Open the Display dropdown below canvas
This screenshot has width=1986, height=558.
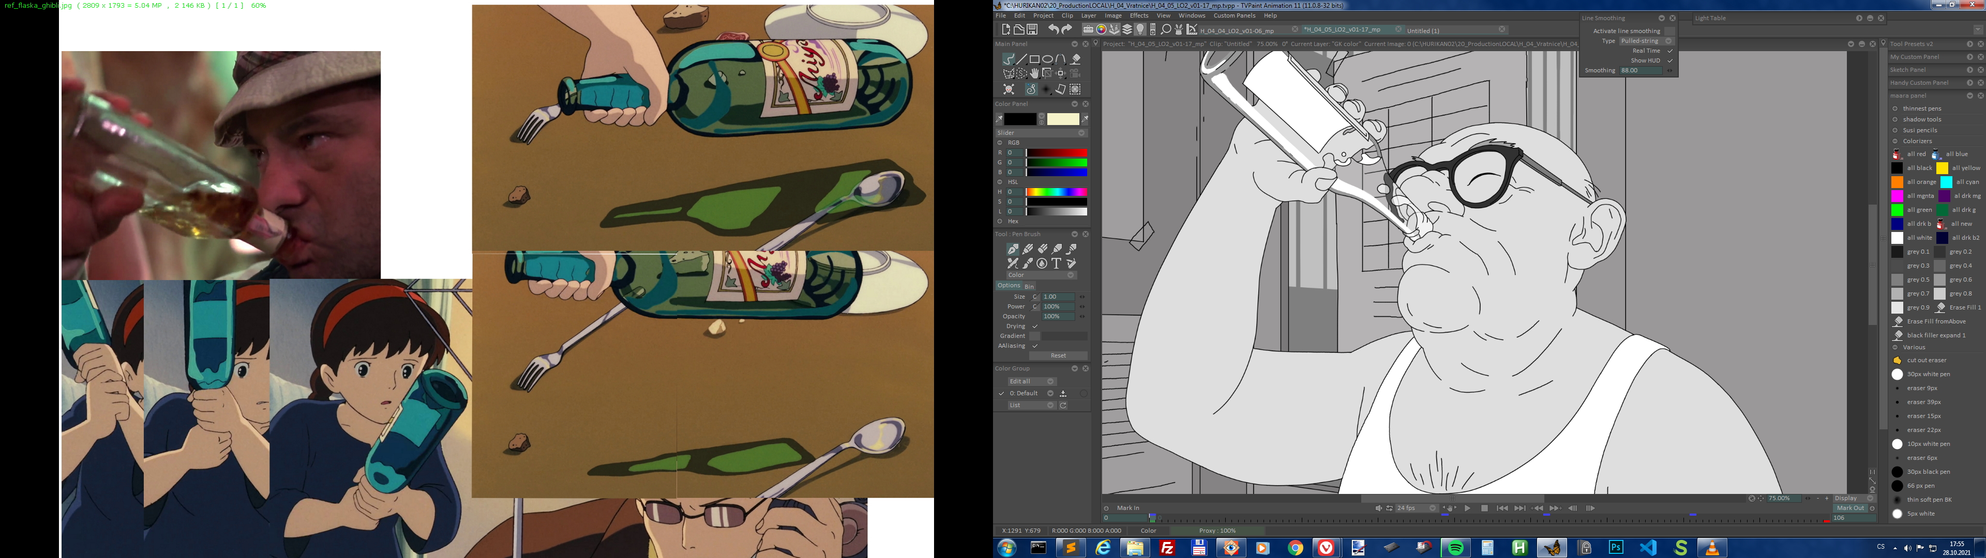pos(1854,499)
